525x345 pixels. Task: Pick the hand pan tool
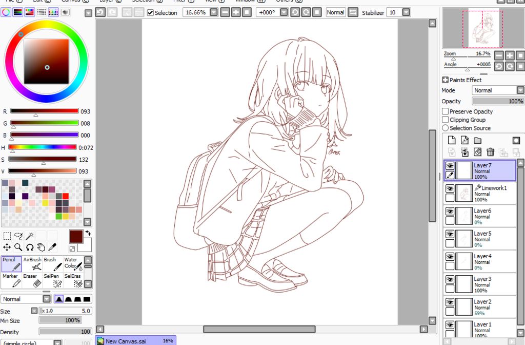[x=41, y=247]
